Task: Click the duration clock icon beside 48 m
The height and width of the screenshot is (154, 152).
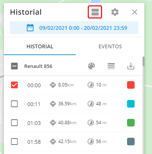Action: [91, 104]
